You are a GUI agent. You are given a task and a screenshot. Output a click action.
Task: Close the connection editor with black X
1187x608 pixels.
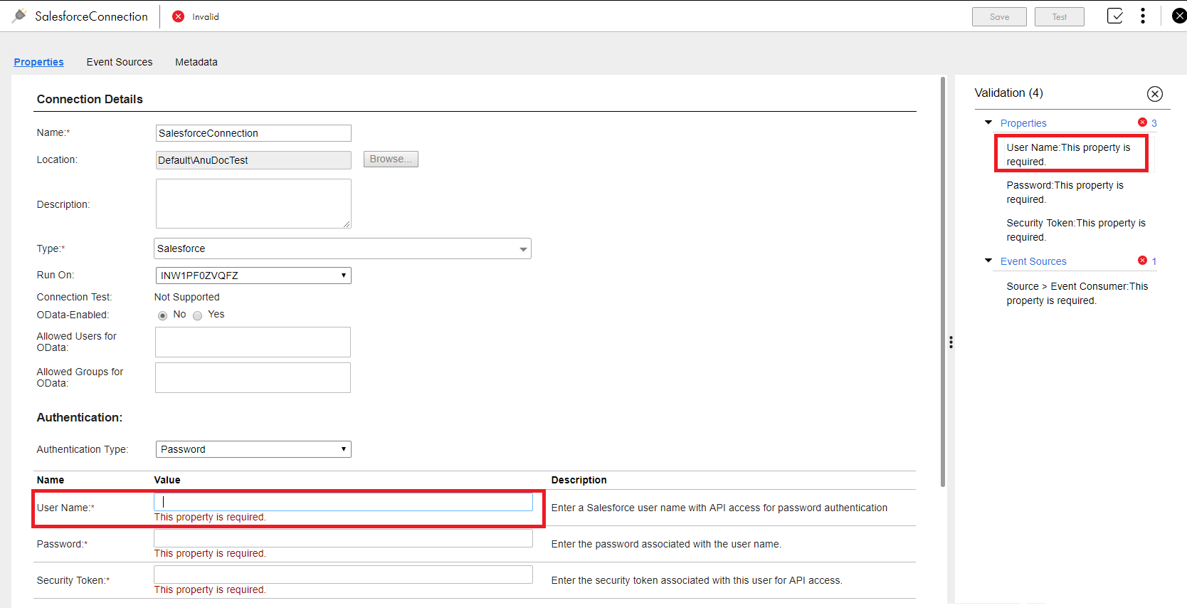pyautogui.click(x=1179, y=16)
